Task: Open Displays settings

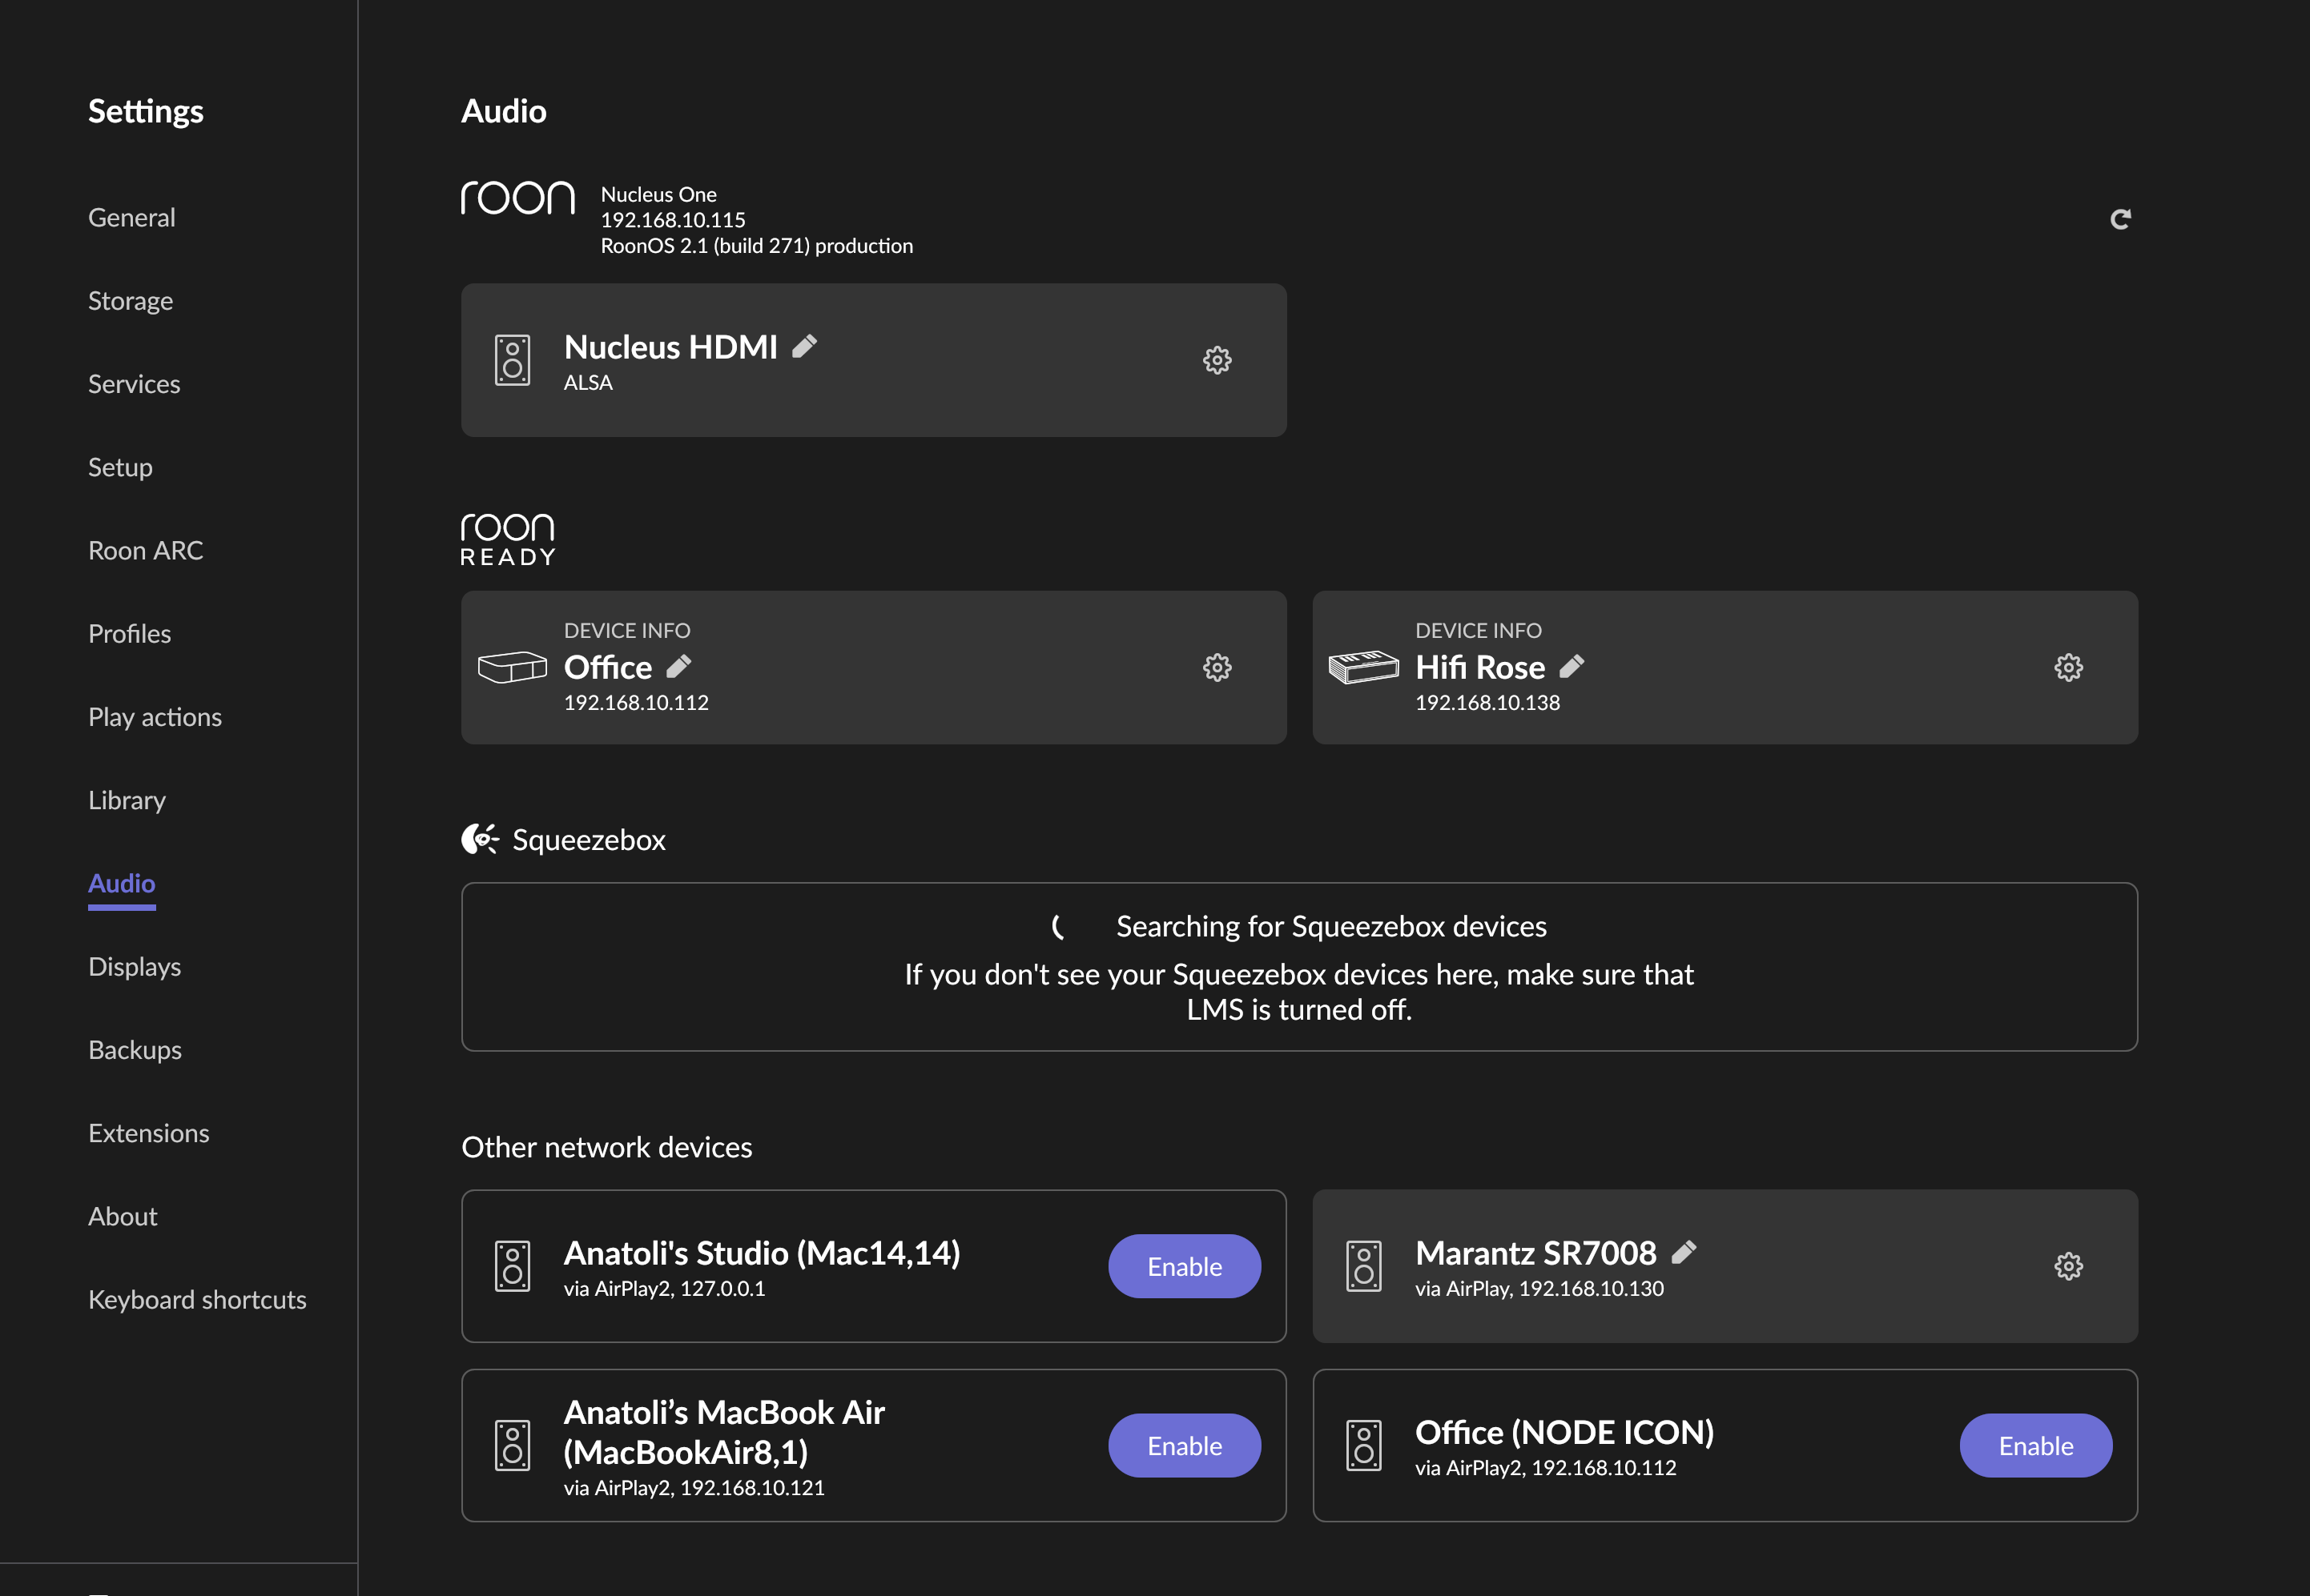Action: pyautogui.click(x=134, y=966)
